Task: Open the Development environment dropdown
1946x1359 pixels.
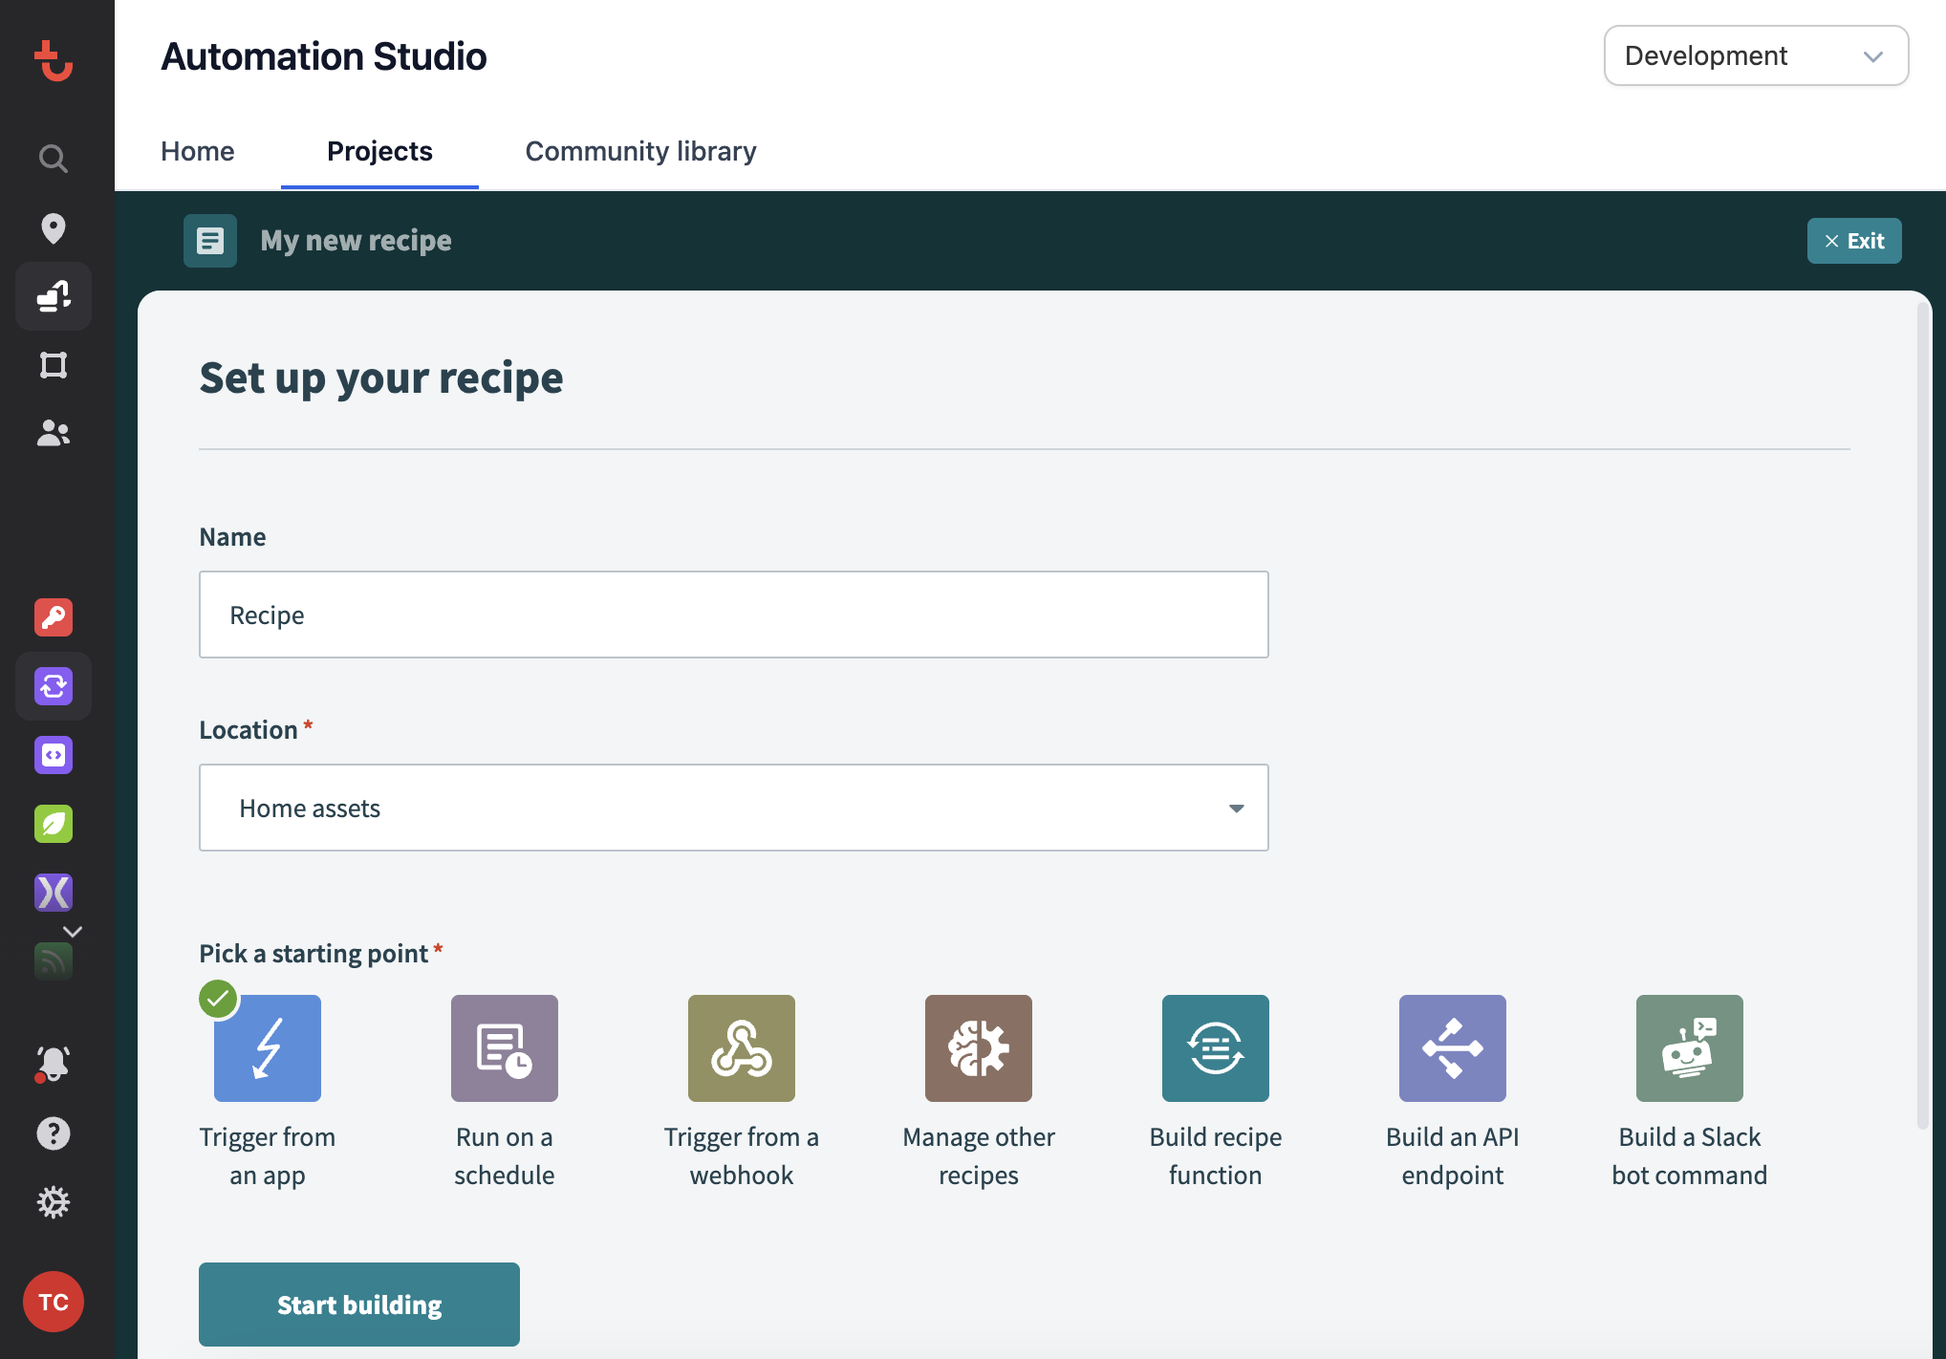Action: tap(1755, 55)
